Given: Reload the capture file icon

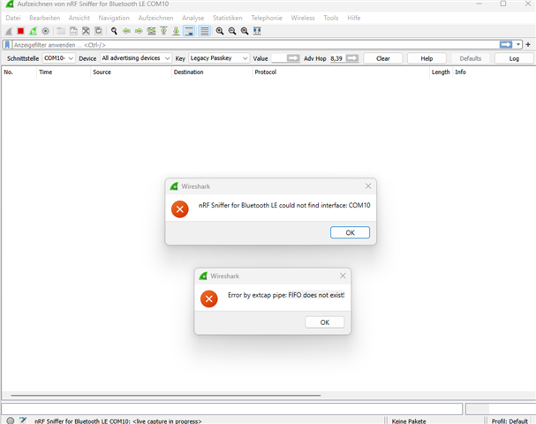Looking at the screenshot, I should 98,31.
